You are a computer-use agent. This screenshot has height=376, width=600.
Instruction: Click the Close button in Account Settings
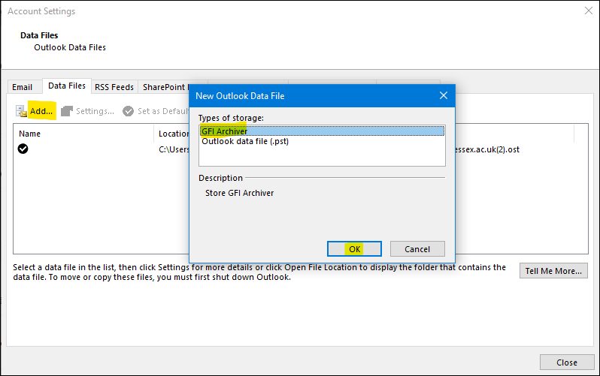[567, 362]
